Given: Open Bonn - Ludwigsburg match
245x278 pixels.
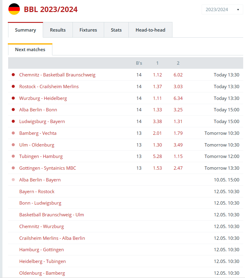Looking at the screenshot, I should pyautogui.click(x=40, y=203).
